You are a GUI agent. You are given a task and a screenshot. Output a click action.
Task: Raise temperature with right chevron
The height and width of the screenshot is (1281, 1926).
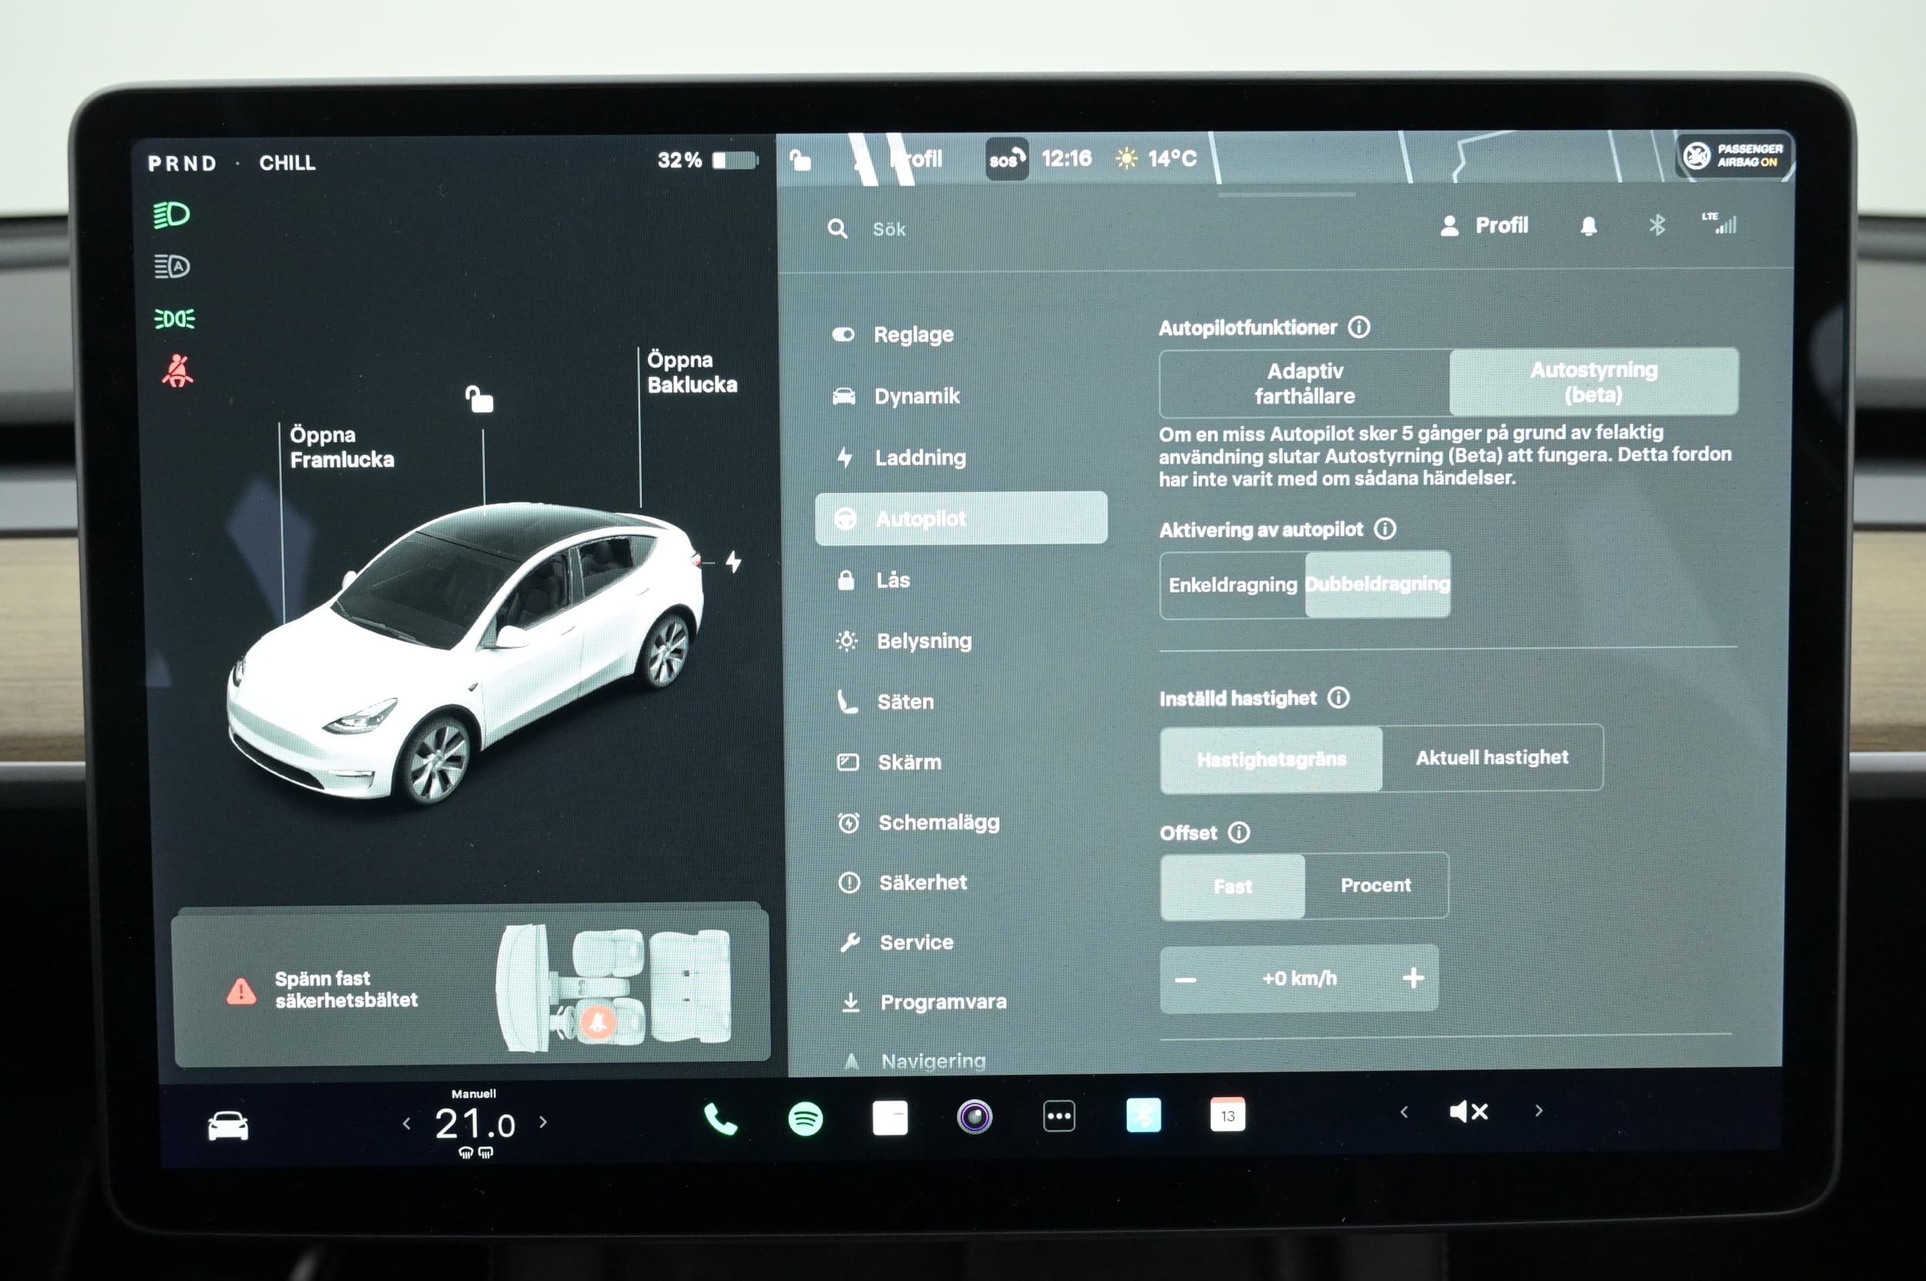[543, 1122]
